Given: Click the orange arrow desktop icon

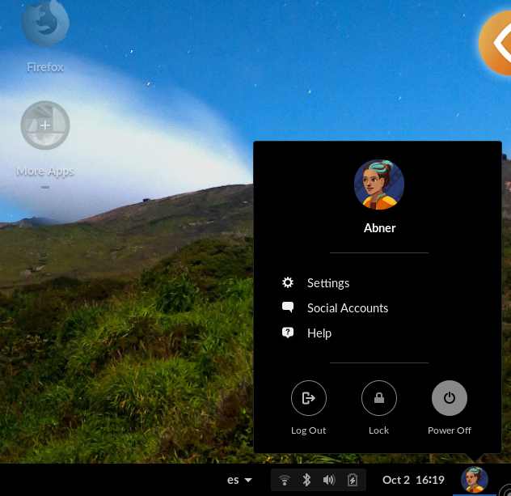Looking at the screenshot, I should pos(495,43).
